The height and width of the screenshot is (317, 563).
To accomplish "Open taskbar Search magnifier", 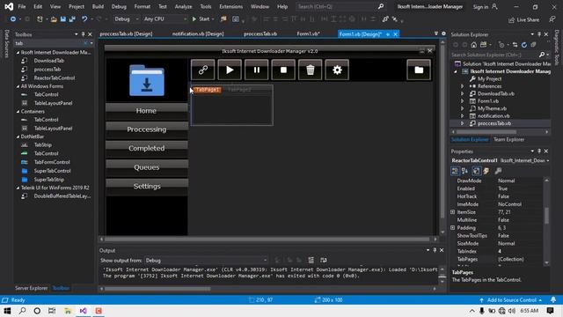I will click(x=22, y=311).
